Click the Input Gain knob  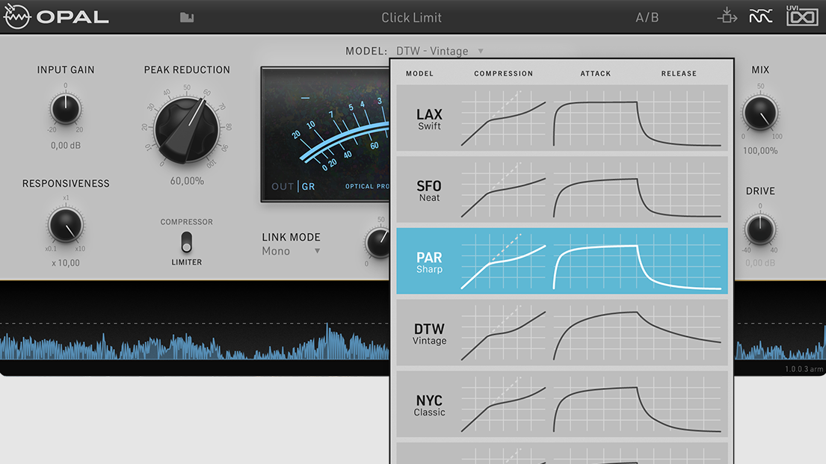point(66,110)
